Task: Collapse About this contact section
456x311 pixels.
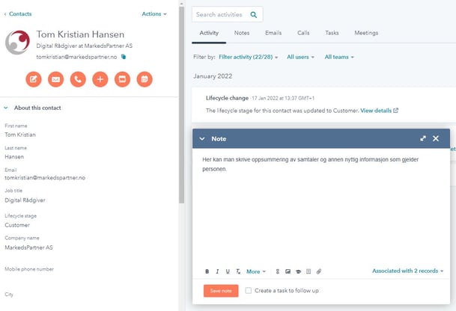Action: tap(6, 108)
